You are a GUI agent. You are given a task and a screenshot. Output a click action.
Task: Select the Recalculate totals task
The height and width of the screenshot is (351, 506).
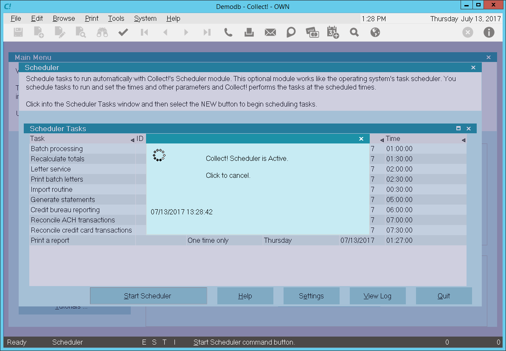pos(82,159)
